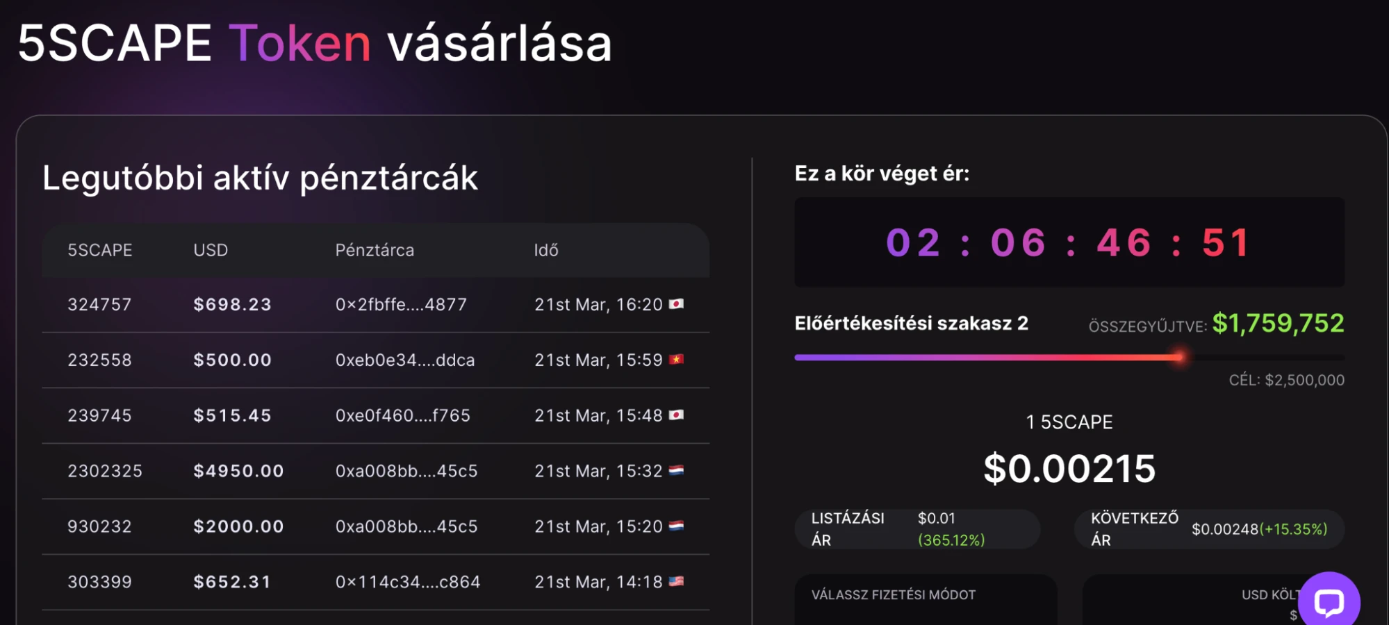Open wallet 0xe0f460....f765
The image size is (1389, 625).
pos(402,415)
